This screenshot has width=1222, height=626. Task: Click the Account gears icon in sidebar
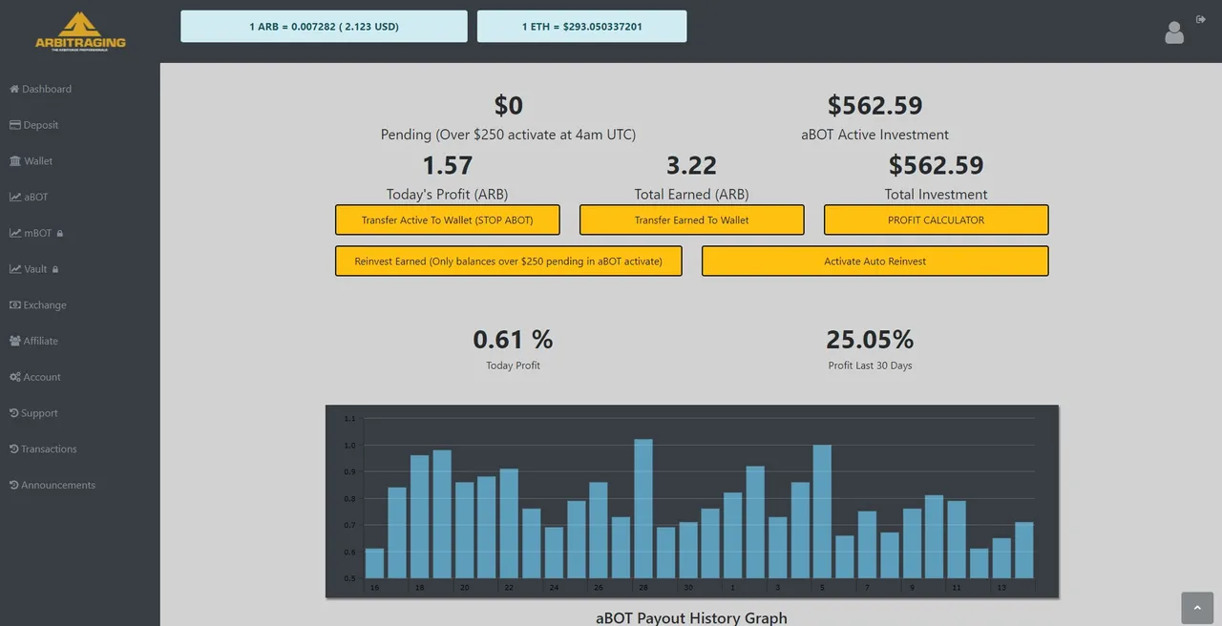click(15, 377)
